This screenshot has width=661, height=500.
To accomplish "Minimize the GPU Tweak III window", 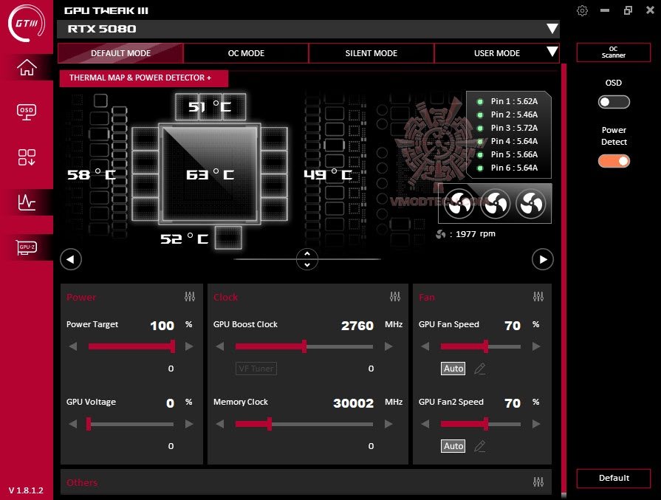I will [x=605, y=10].
